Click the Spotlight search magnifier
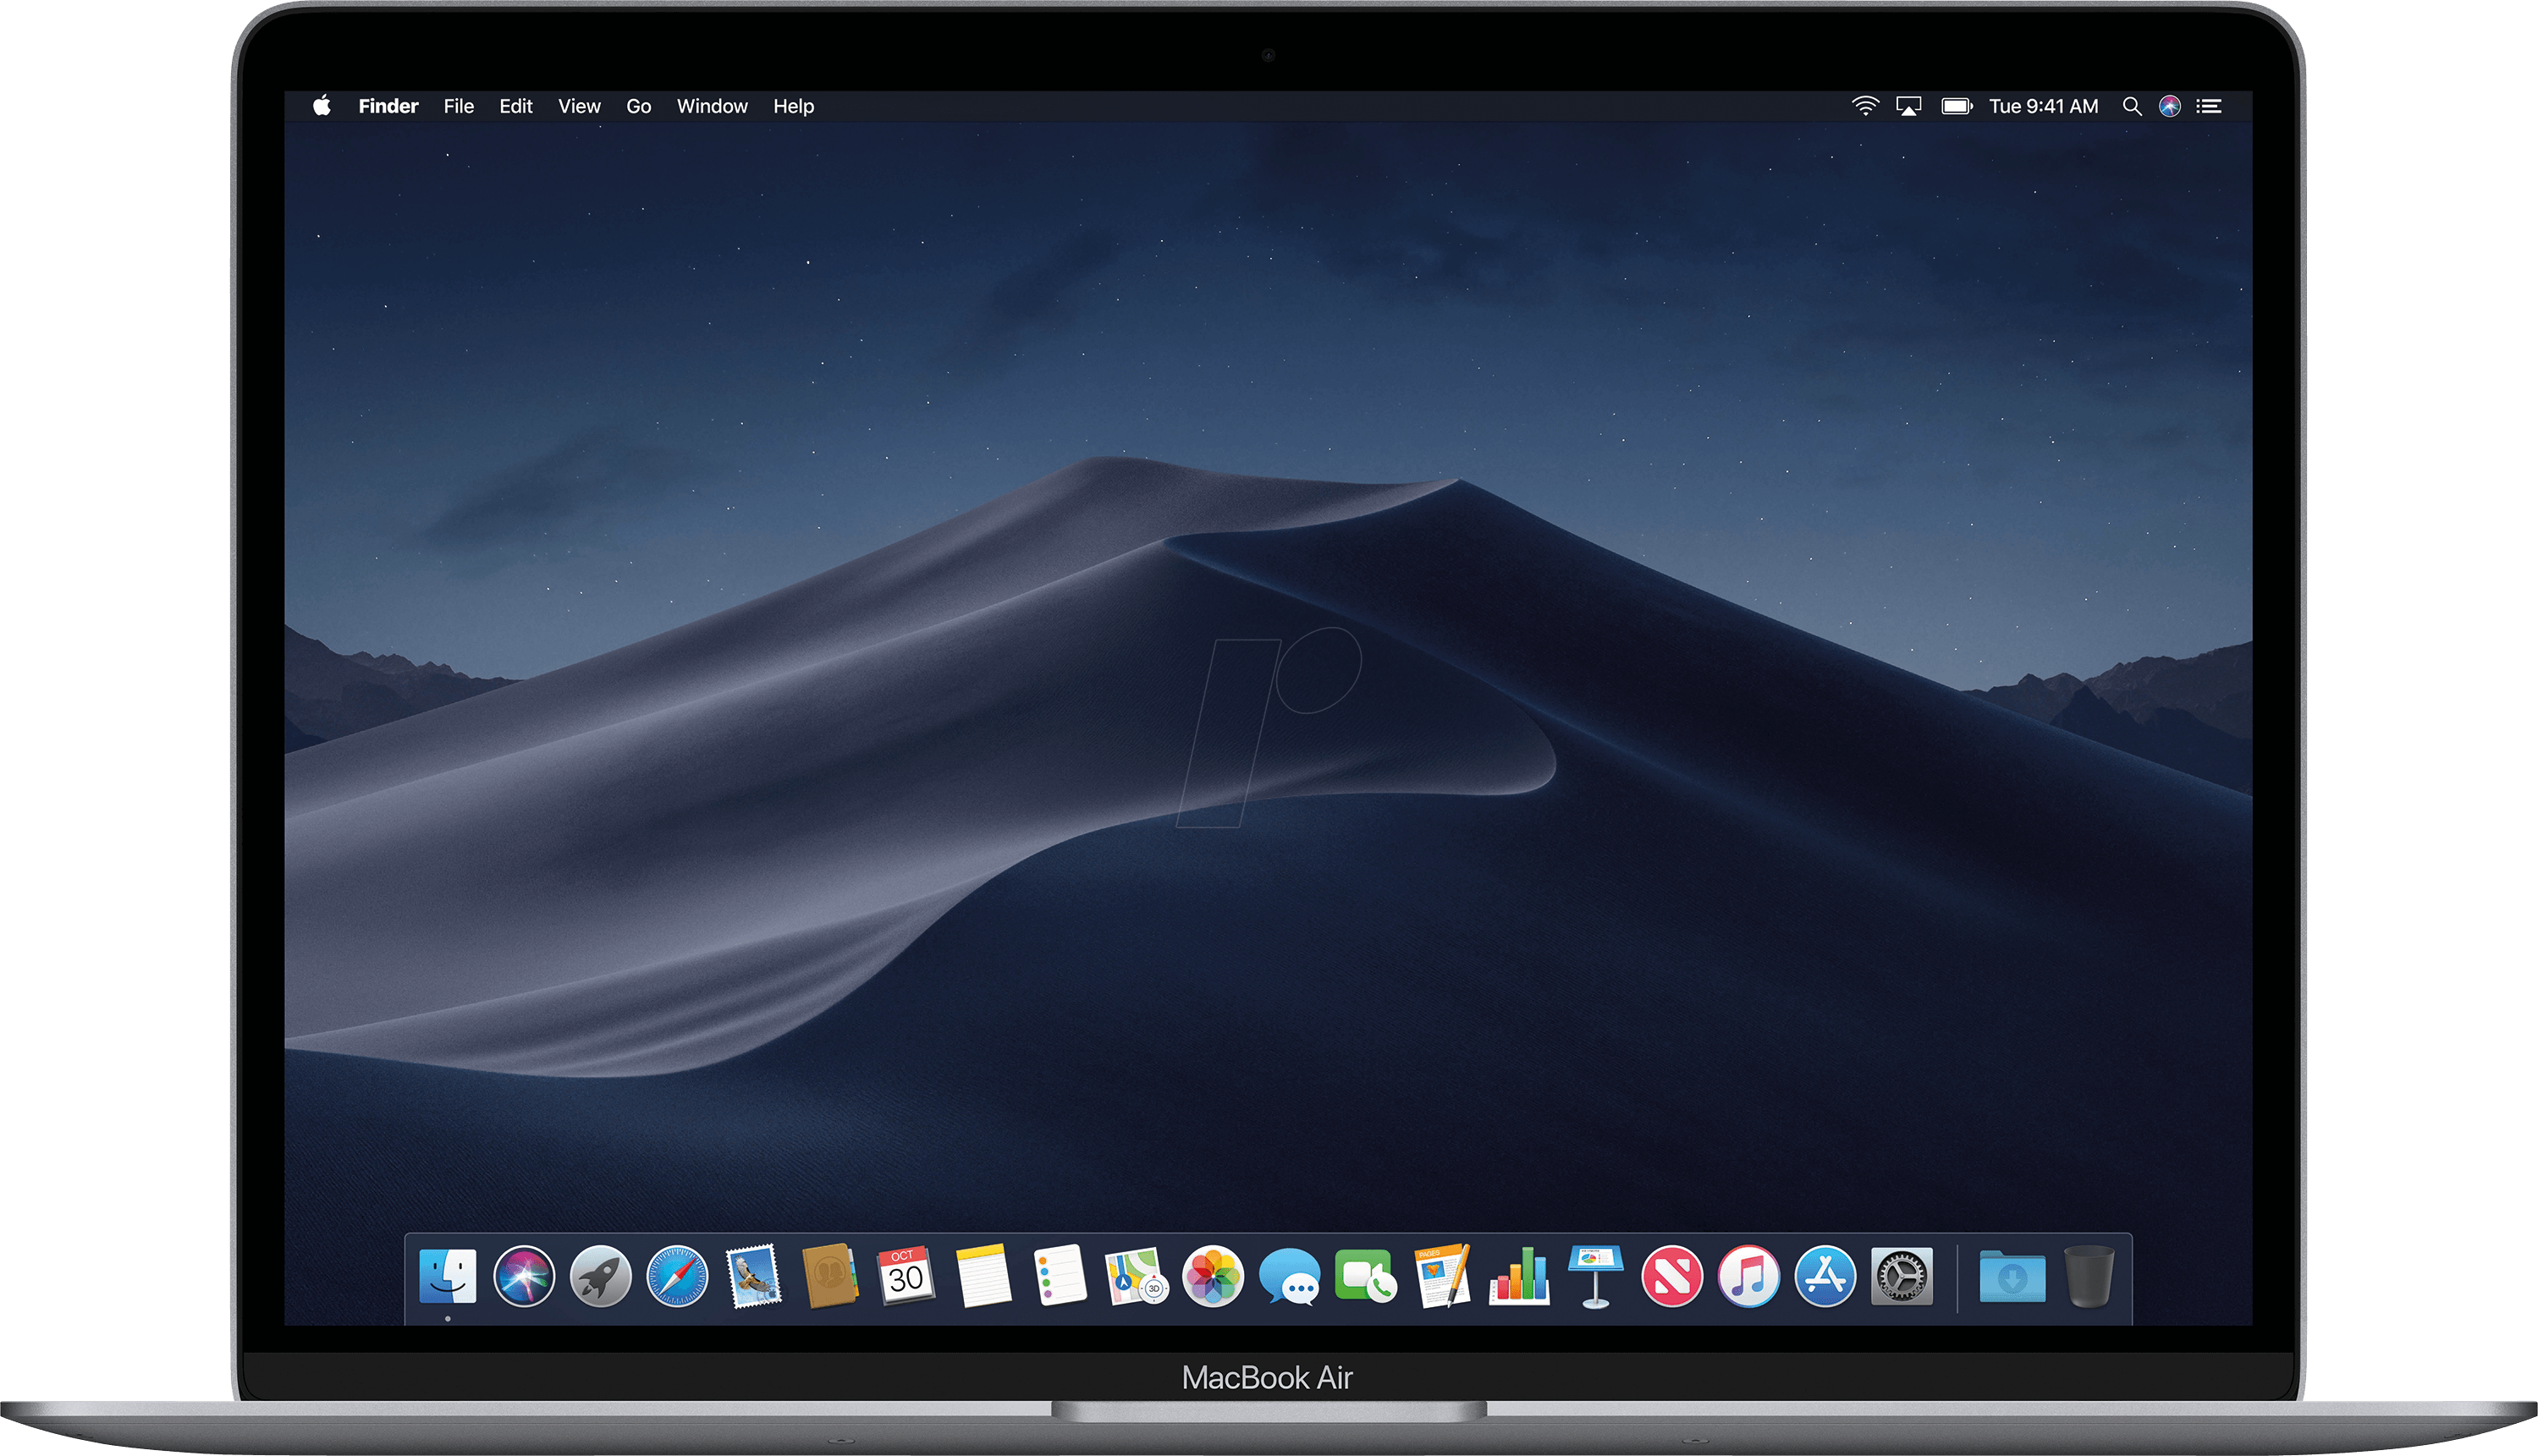The image size is (2538, 1456). click(2131, 106)
